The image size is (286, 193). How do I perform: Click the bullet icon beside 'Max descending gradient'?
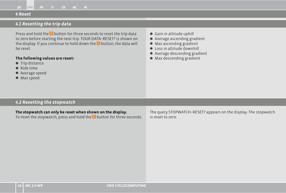[151, 58]
